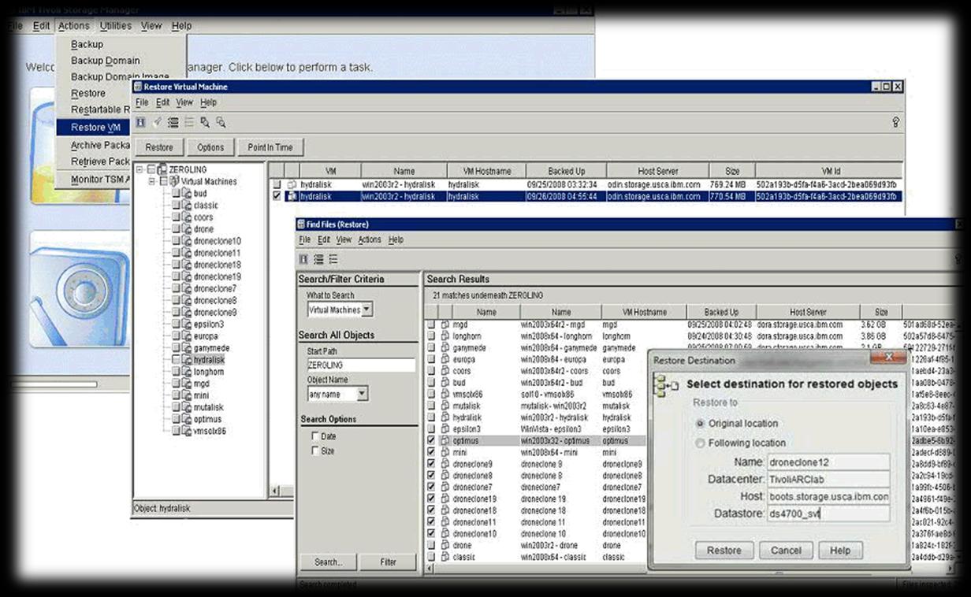Enable the Size search option checkbox
The image size is (971, 597).
tap(315, 451)
